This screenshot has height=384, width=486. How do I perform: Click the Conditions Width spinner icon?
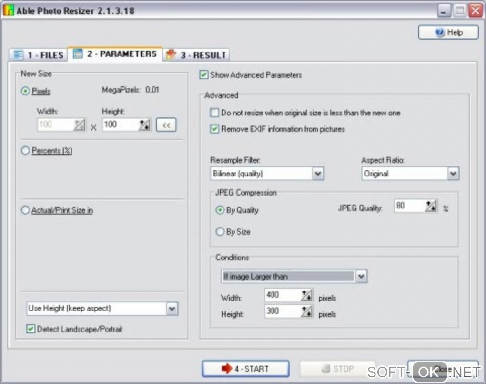306,295
